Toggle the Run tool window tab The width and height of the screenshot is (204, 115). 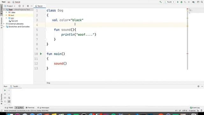pos(19,108)
